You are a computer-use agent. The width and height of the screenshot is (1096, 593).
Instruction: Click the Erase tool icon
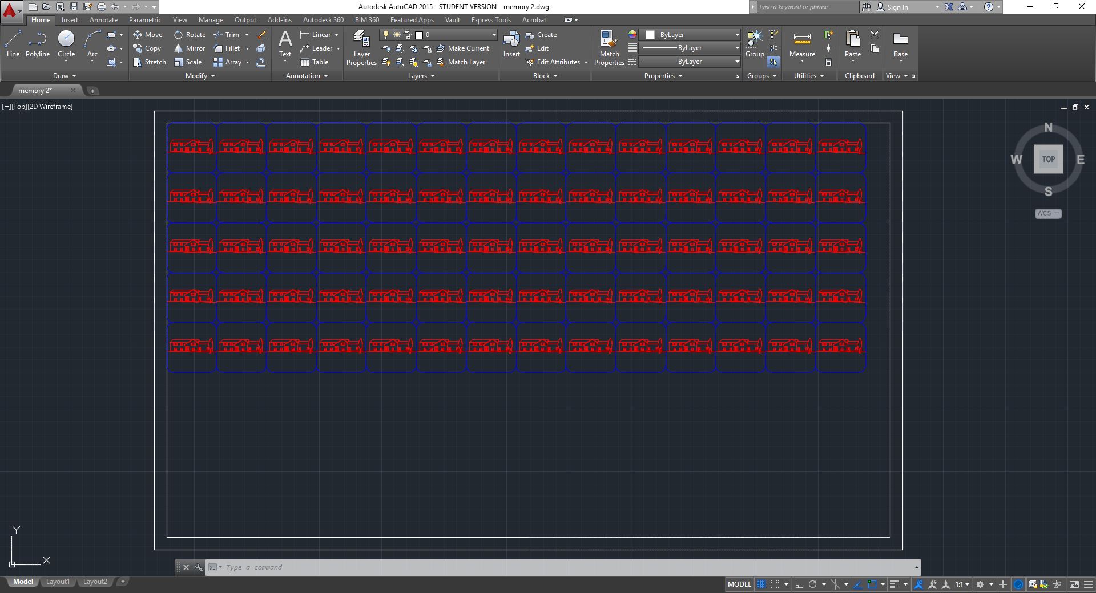coord(261,35)
